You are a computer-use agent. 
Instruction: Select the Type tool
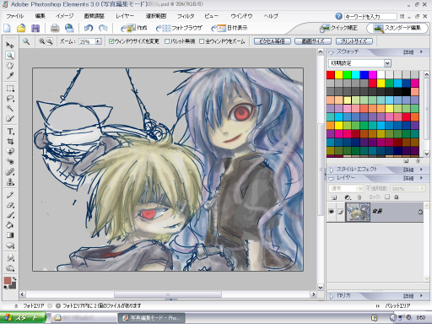click(x=10, y=132)
